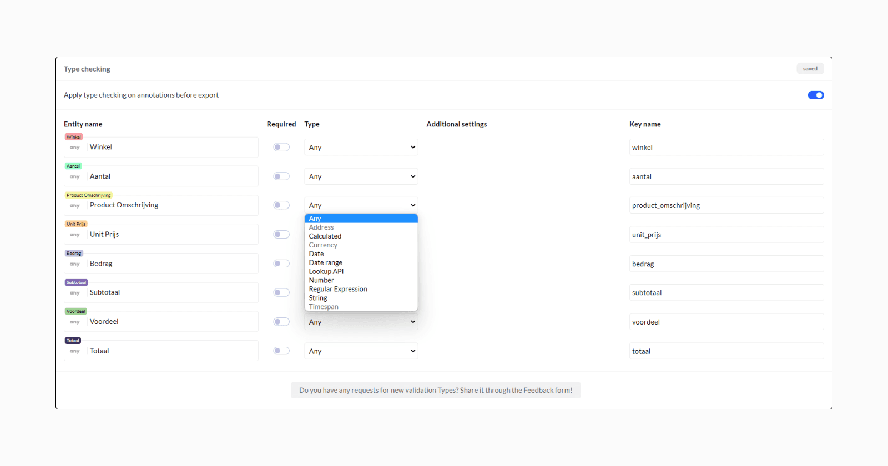Turn on Required for Unit Prijs

pyautogui.click(x=281, y=235)
